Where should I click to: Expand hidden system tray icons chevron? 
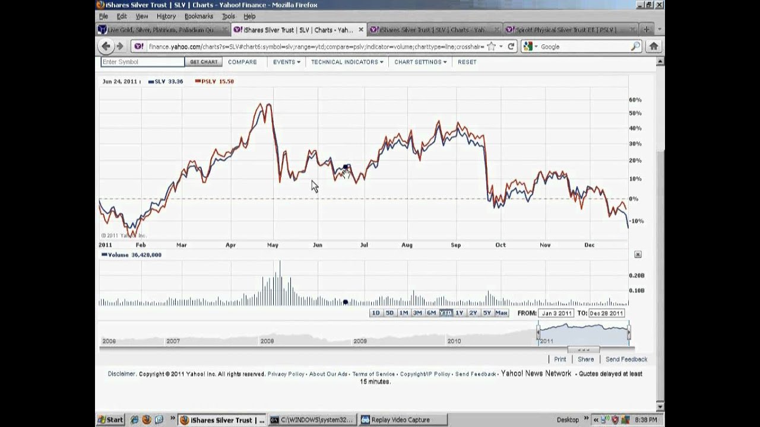[596, 420]
